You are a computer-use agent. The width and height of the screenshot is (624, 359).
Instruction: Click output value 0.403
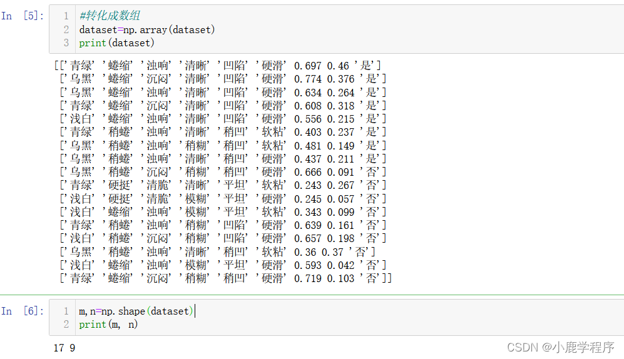coord(308,132)
